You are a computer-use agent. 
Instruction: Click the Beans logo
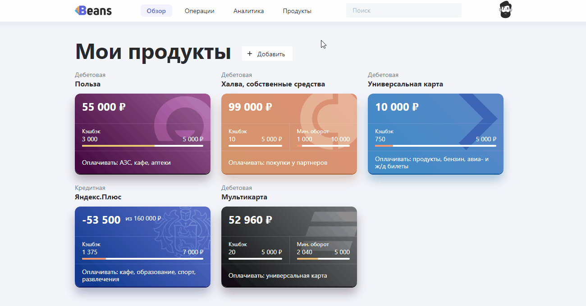coord(93,10)
